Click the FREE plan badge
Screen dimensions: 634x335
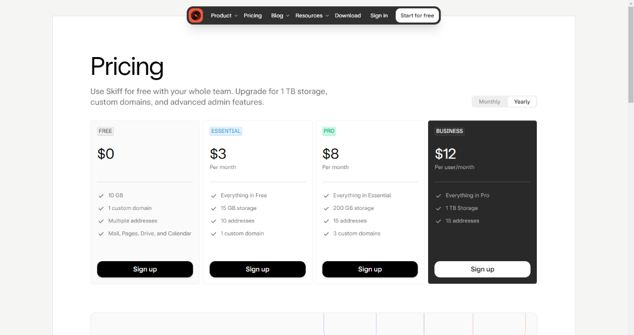(106, 131)
